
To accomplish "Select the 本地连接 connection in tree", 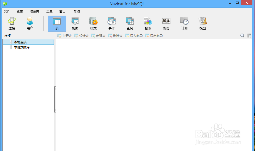I will [28, 42].
